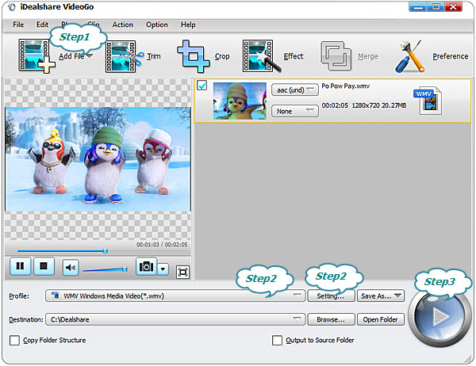Image resolution: width=476 pixels, height=366 pixels.
Task: Take a snapshot with camera icon
Action: [x=146, y=266]
